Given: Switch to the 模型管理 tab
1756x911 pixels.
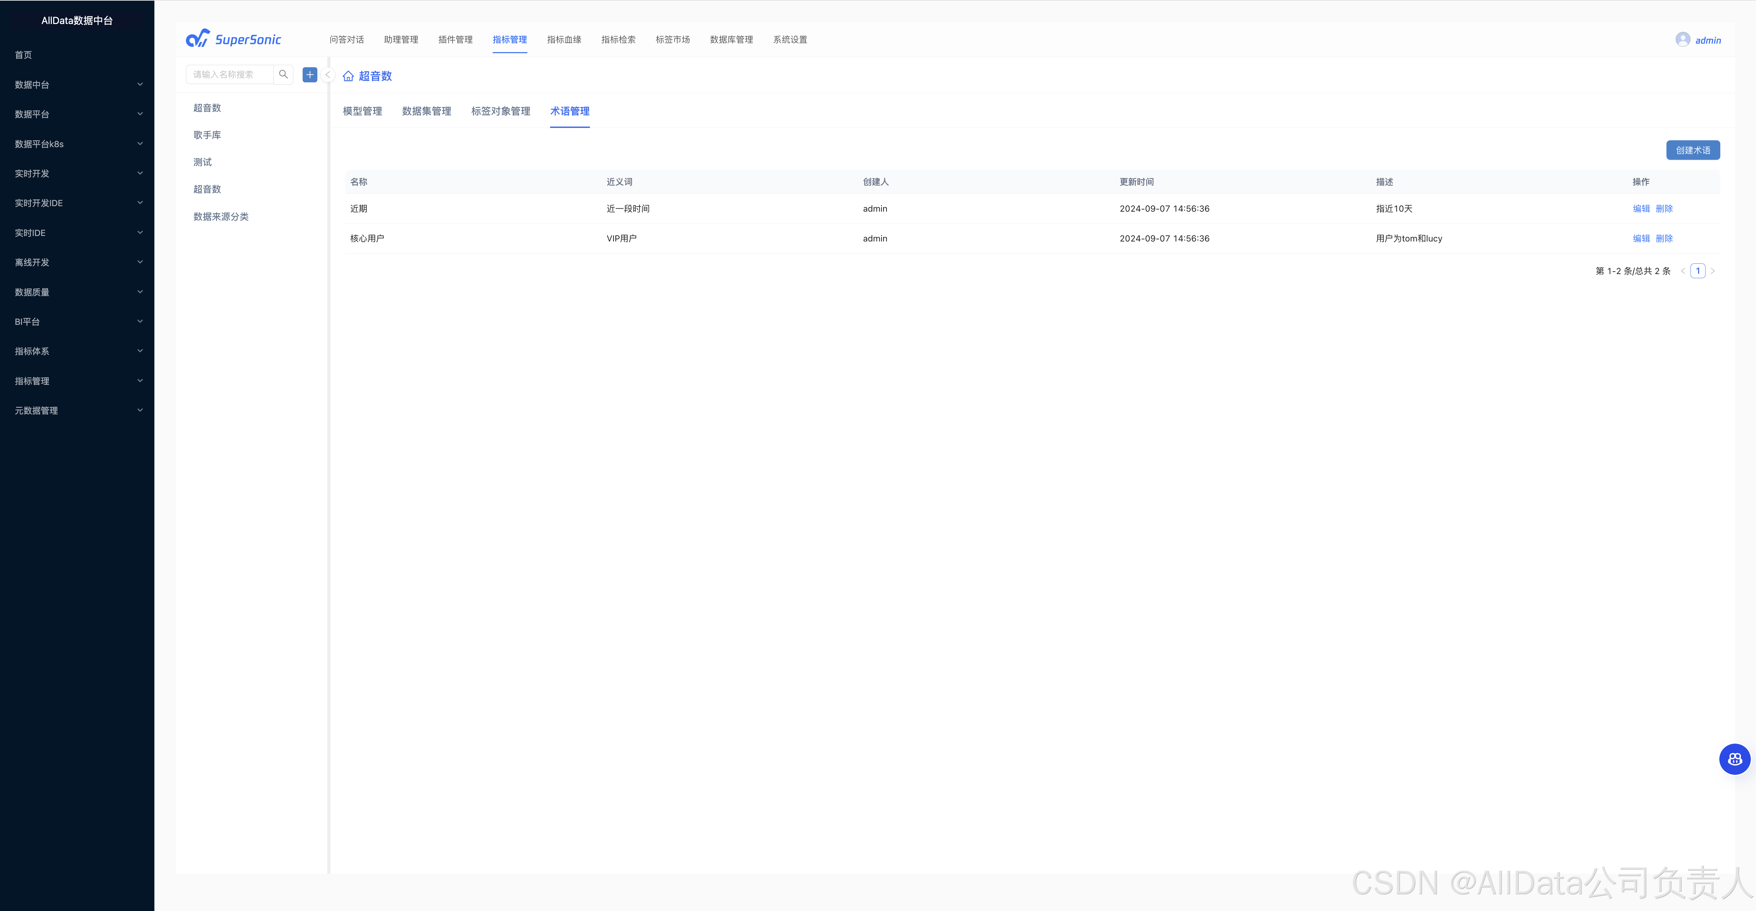Looking at the screenshot, I should pos(362,111).
